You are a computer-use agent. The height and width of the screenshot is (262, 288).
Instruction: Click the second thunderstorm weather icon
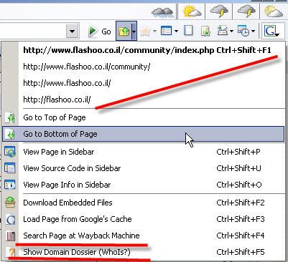point(246,11)
